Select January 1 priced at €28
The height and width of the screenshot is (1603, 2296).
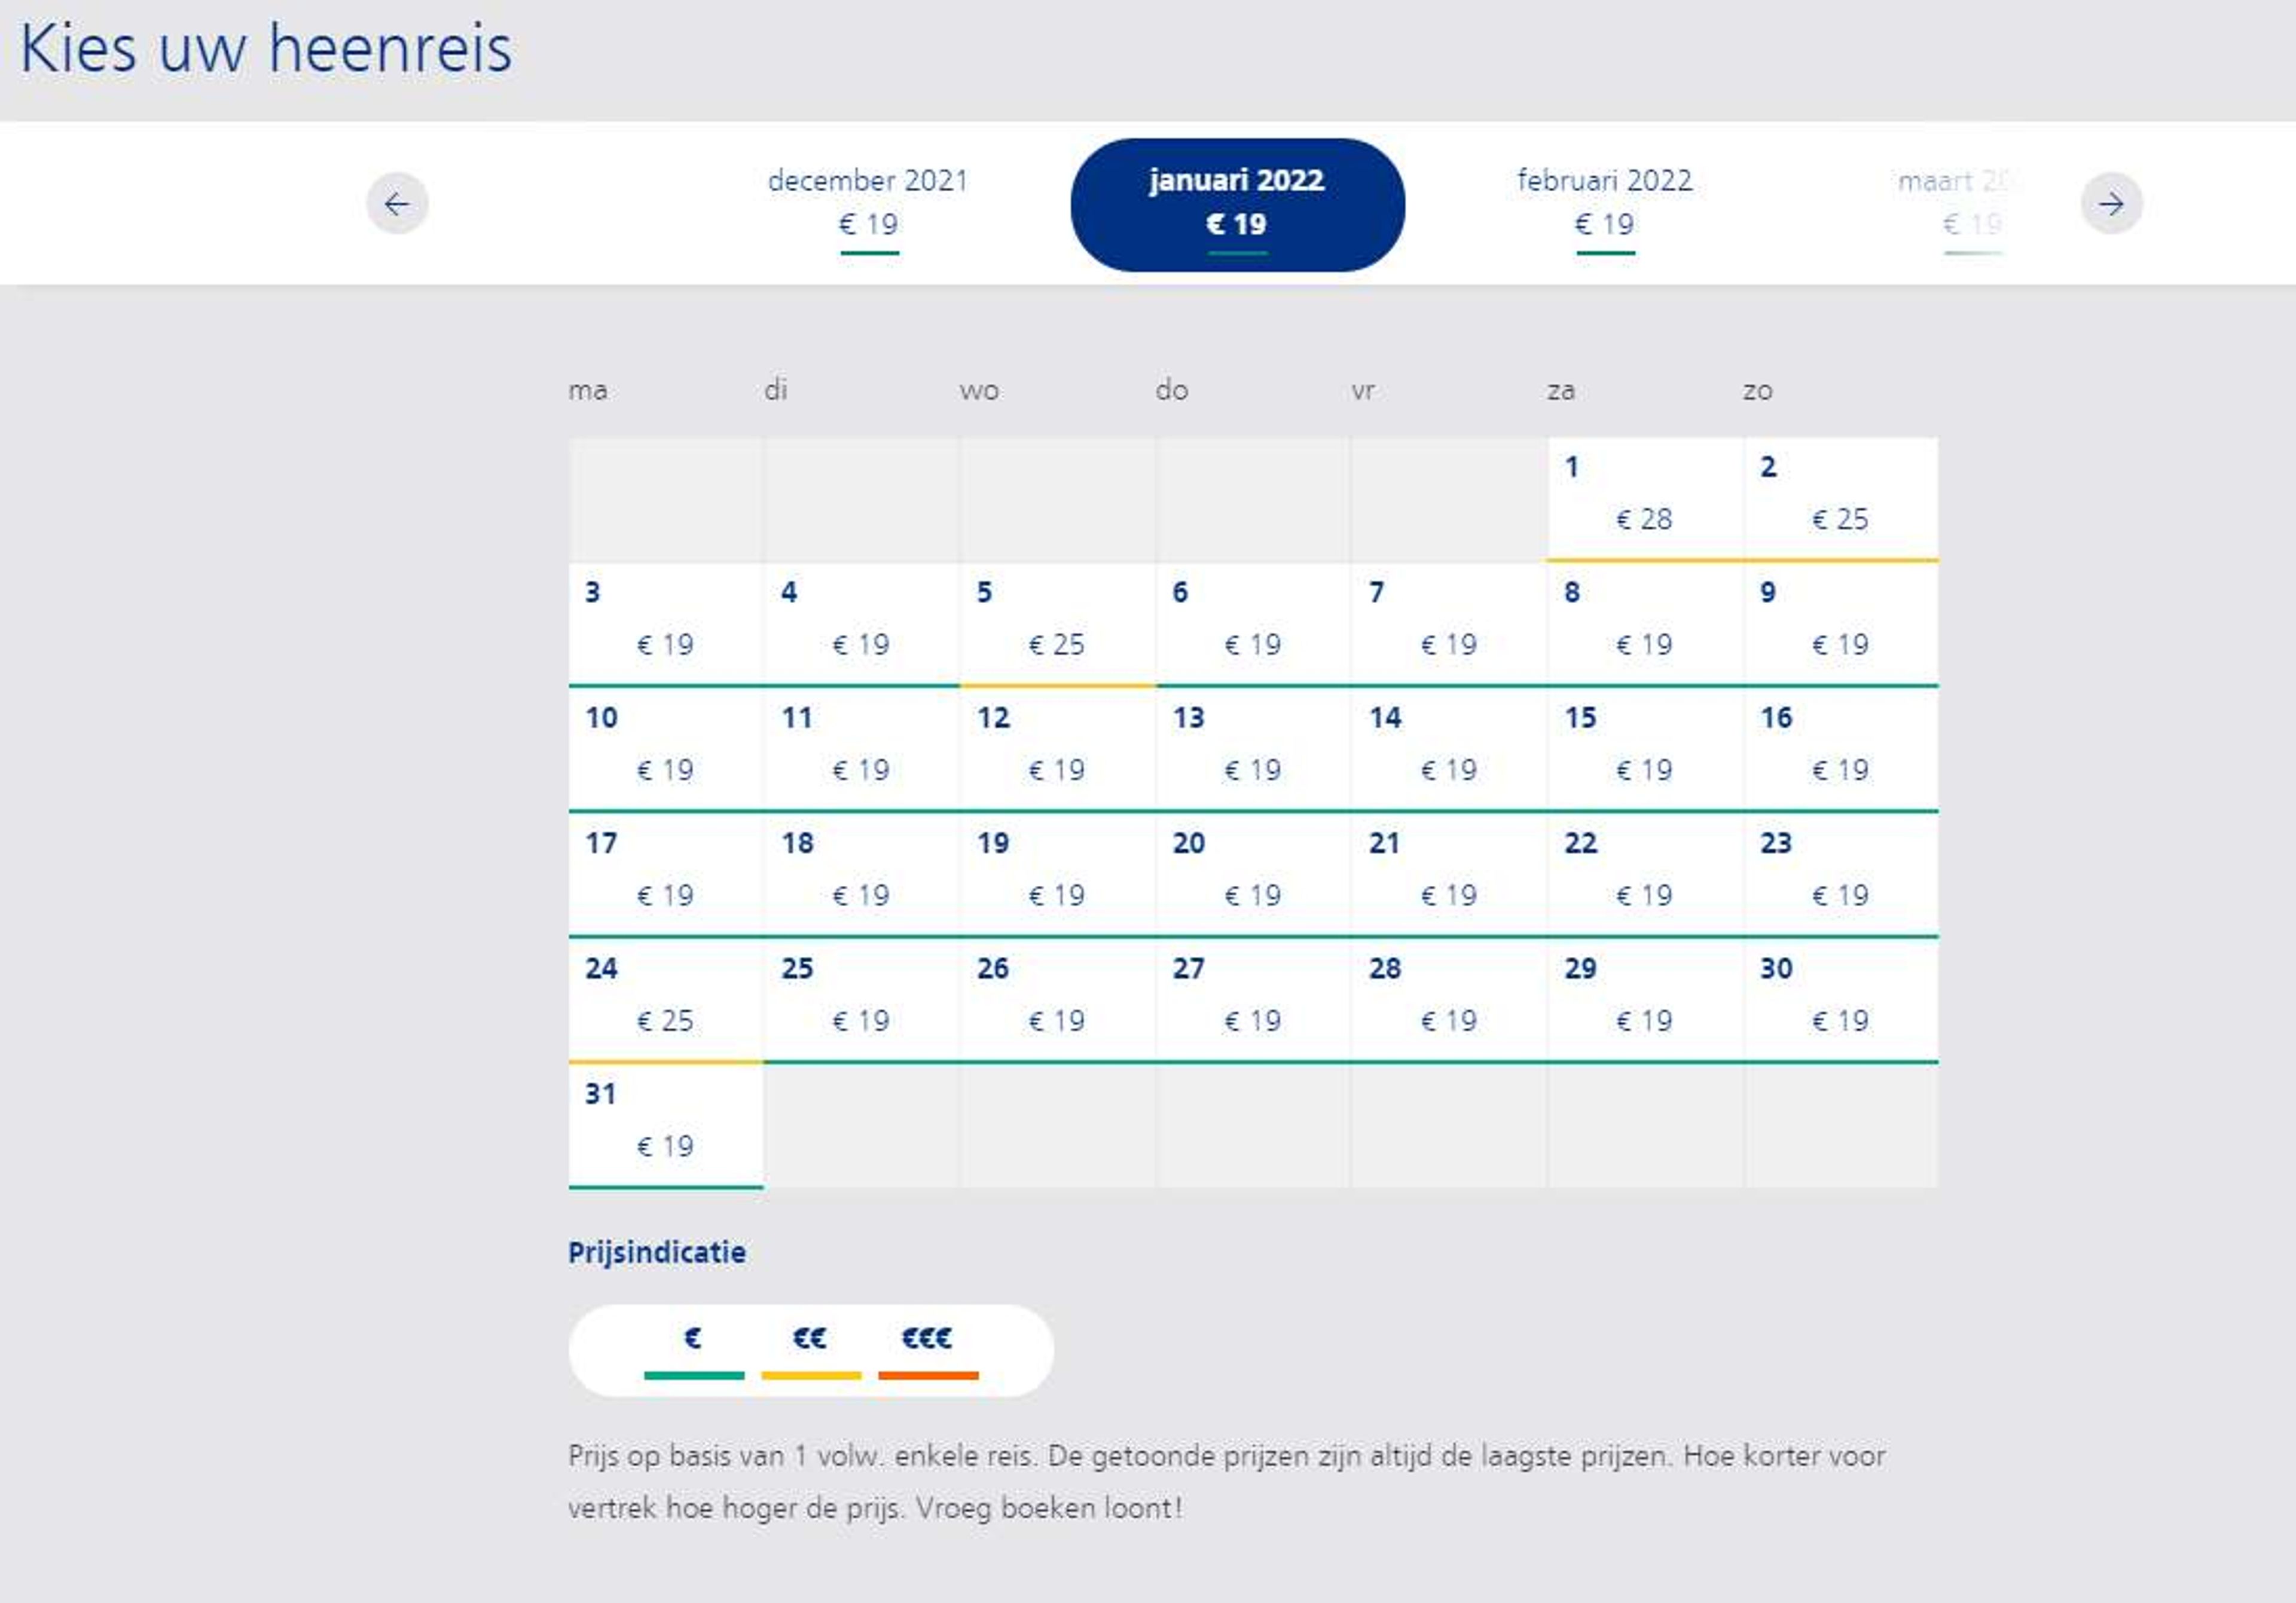tap(1645, 500)
